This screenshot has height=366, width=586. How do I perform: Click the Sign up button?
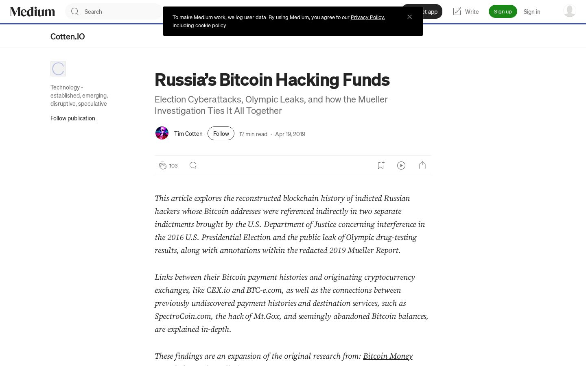point(503,11)
